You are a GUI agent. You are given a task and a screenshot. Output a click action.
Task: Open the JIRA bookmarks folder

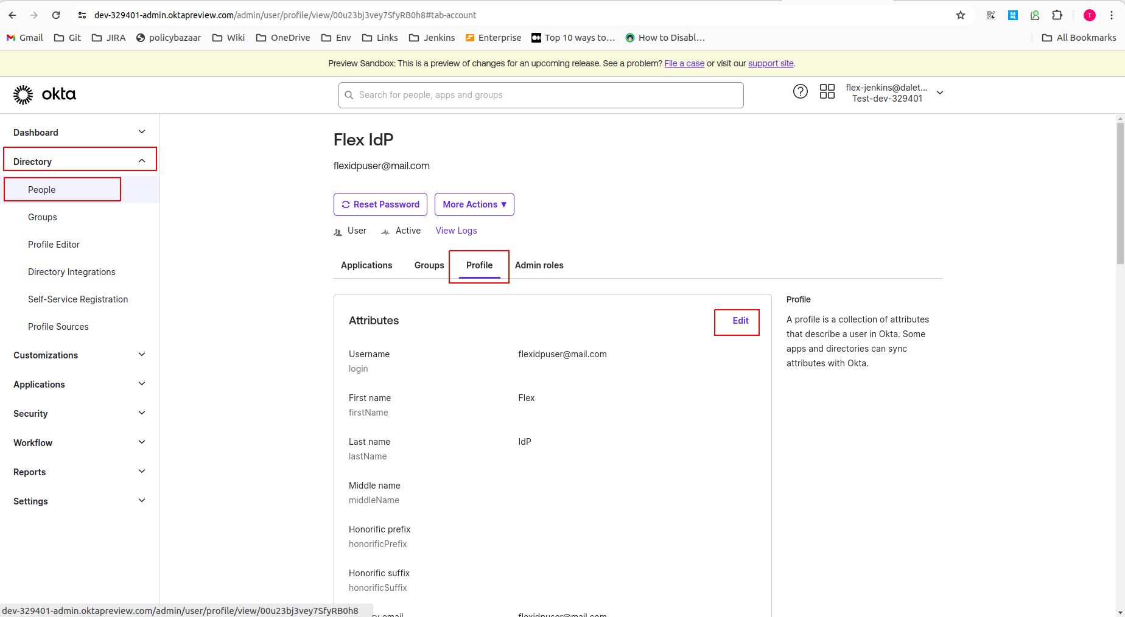click(x=108, y=38)
